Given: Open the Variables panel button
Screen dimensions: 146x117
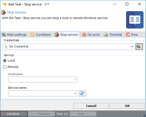Looking at the screenshot, I should tap(14, 114).
